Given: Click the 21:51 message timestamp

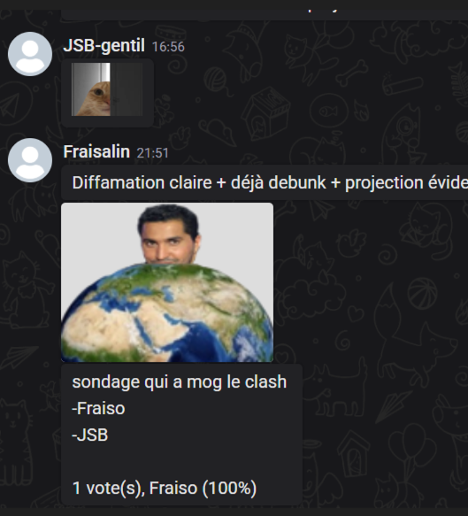Looking at the screenshot, I should [152, 153].
